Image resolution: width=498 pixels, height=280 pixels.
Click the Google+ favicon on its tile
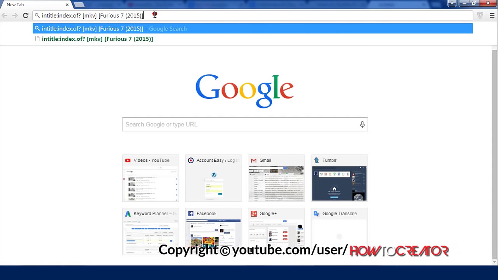pos(254,213)
